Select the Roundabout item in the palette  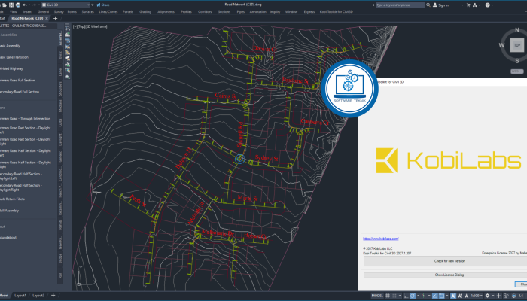[x=8, y=237]
